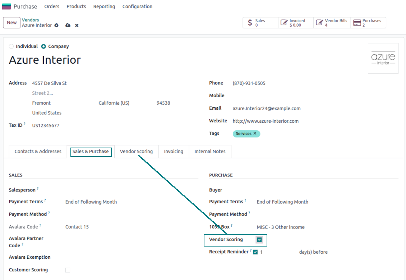Uncheck the Vendor Scoring checkbox
The image size is (406, 280).
(259, 240)
